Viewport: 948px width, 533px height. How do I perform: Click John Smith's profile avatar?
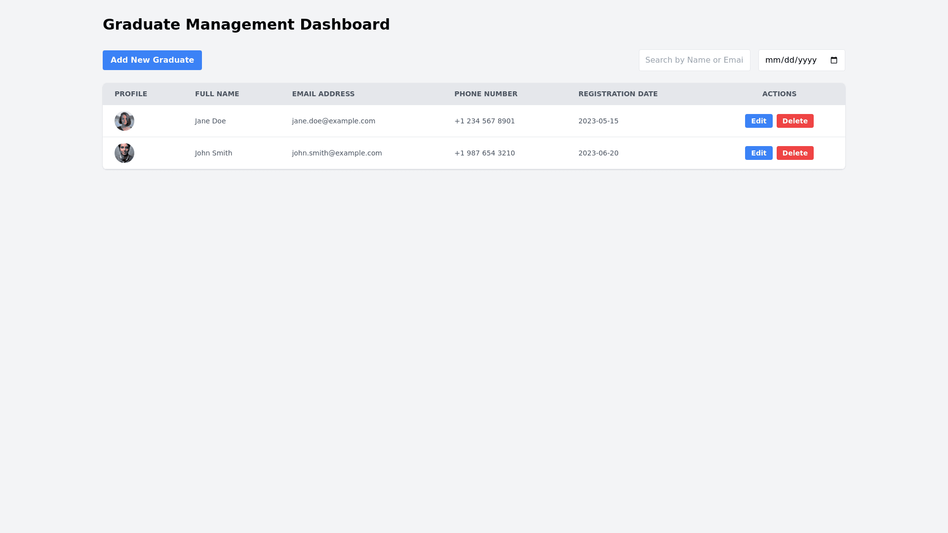pyautogui.click(x=124, y=153)
